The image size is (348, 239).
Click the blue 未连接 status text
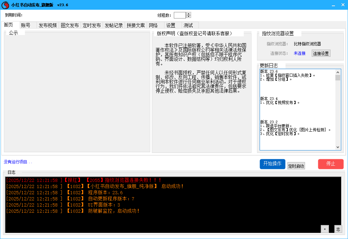tap(299, 54)
